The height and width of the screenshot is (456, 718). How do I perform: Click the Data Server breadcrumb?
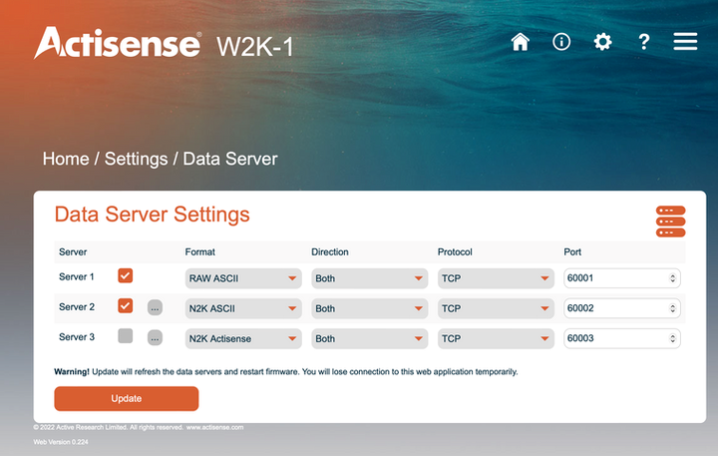pos(230,159)
